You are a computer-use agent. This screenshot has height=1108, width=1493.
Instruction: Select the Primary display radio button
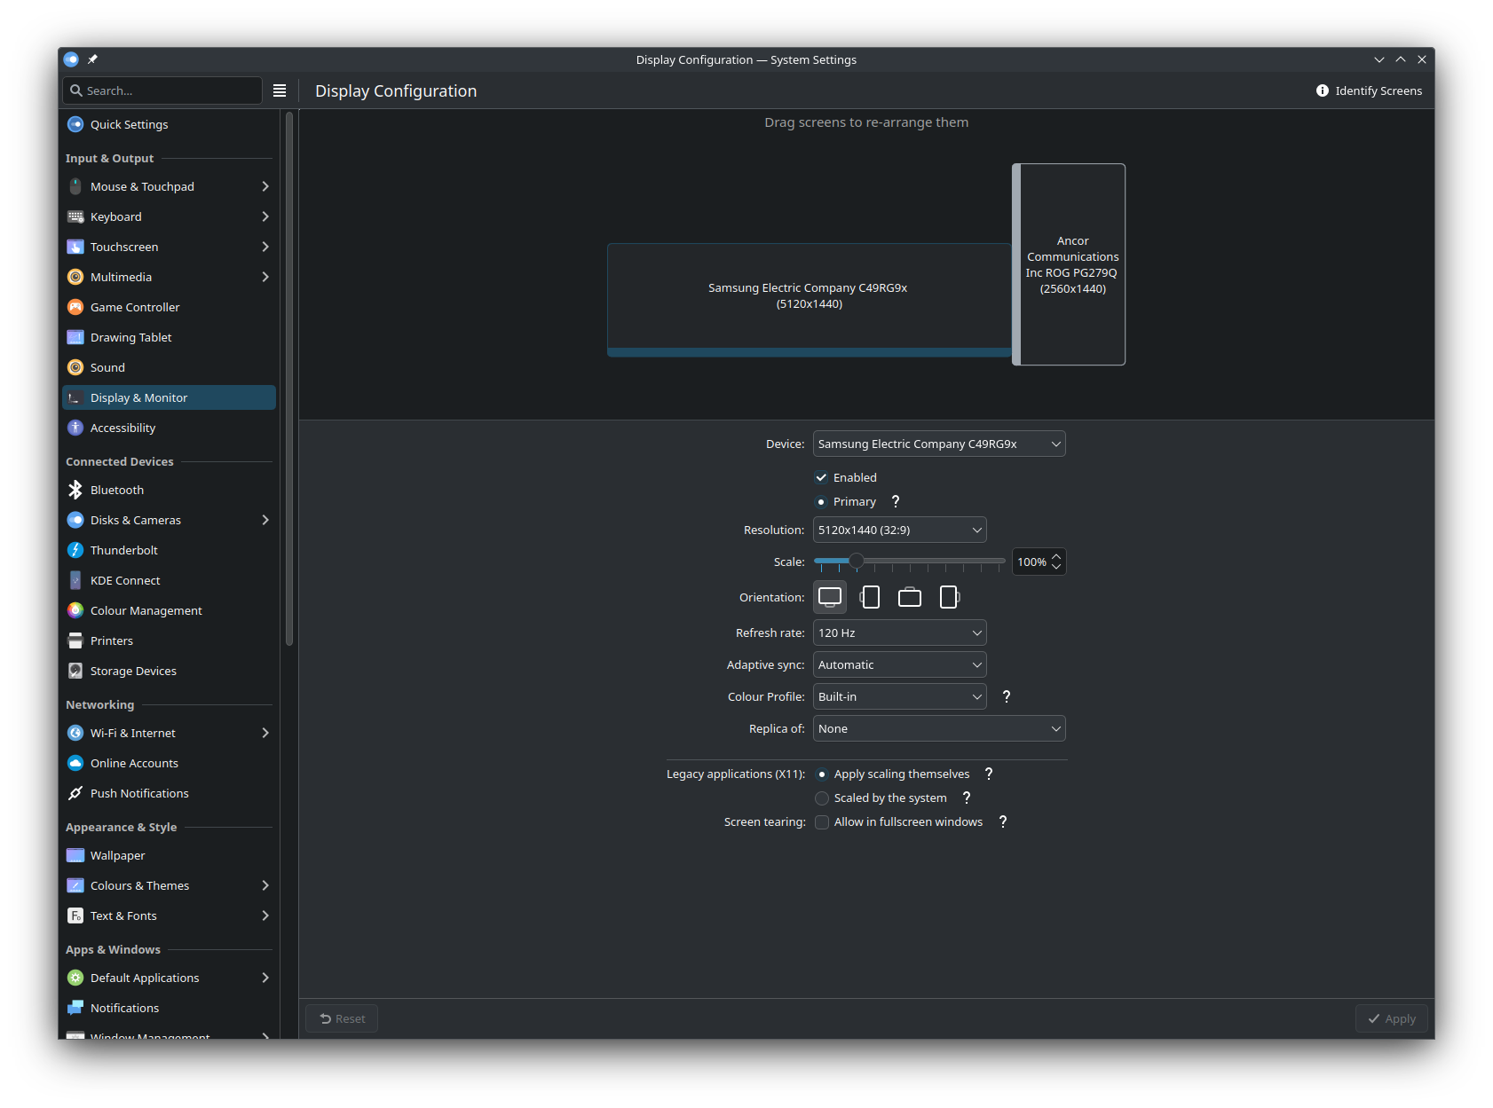pyautogui.click(x=821, y=501)
